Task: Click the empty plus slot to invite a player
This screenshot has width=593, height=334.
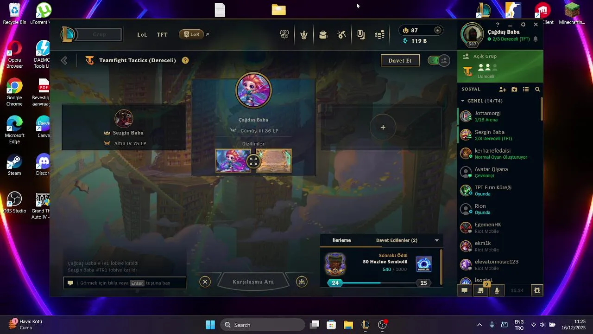Action: tap(383, 127)
